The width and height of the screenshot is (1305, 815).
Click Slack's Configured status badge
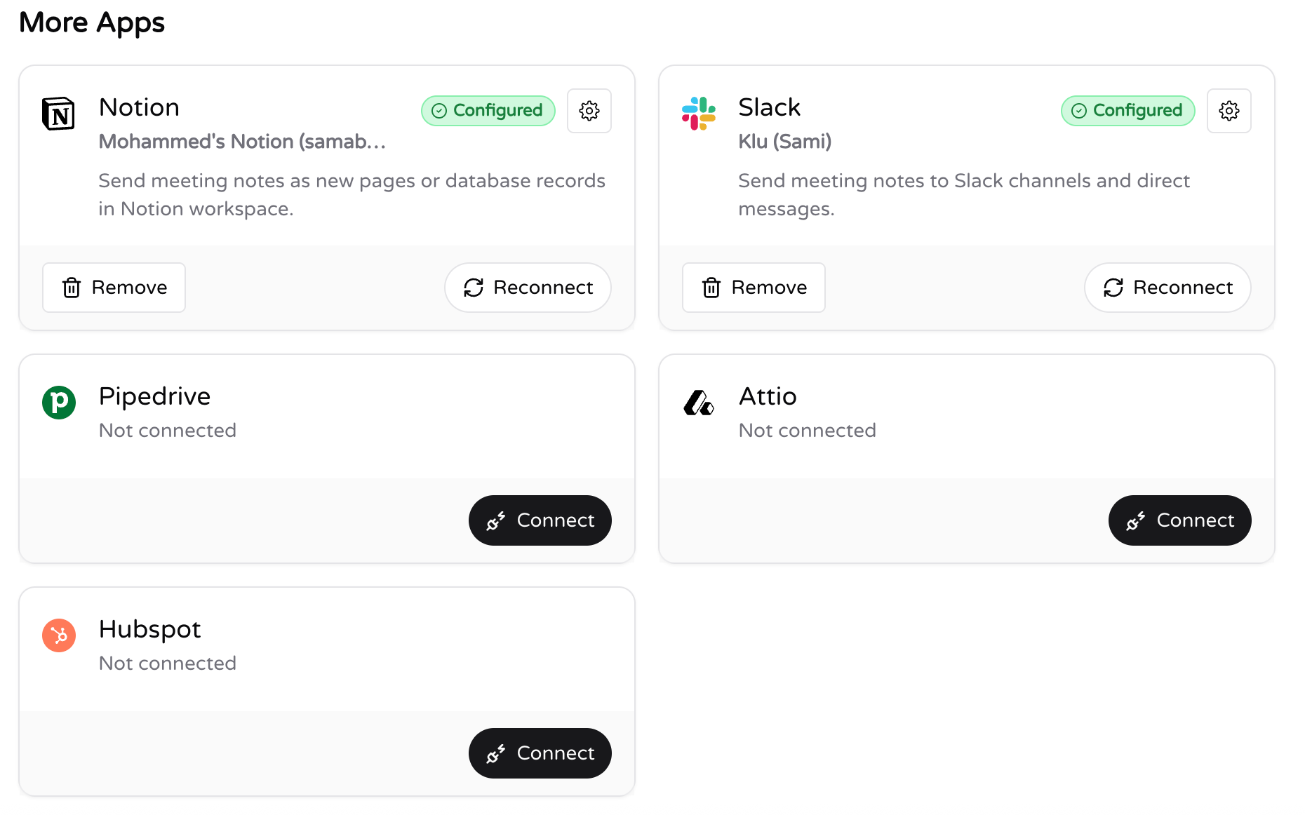click(x=1128, y=111)
